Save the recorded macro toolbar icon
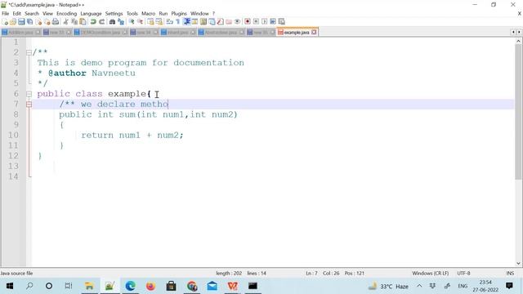Image resolution: width=523 pixels, height=294 pixels. tap(281, 22)
